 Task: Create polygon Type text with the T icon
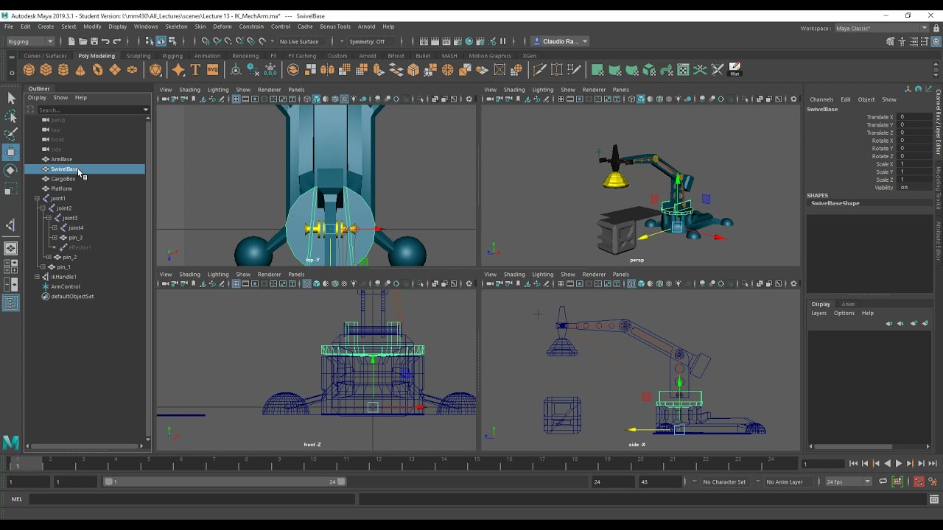coord(195,70)
